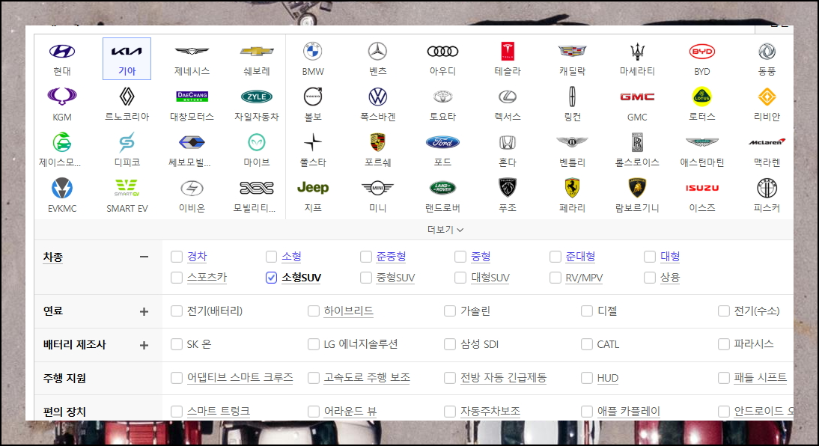Pick the Honda (혼다) brand logo
This screenshot has width=819, height=446.
[508, 142]
